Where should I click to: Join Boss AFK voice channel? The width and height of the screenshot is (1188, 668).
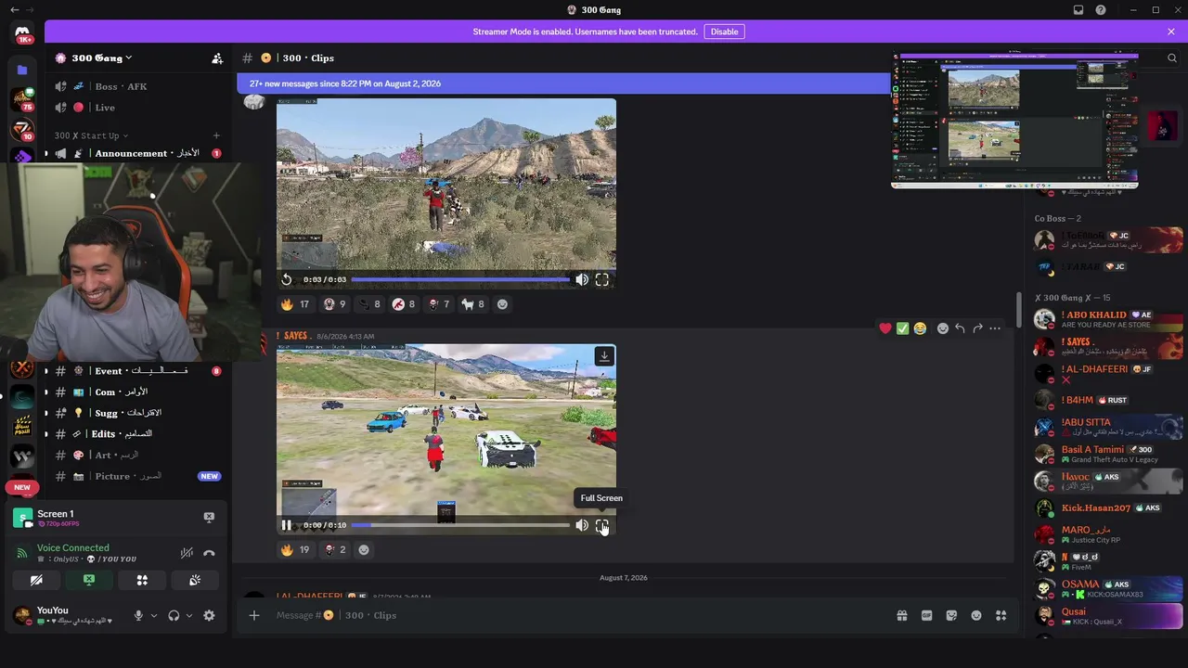[137, 86]
